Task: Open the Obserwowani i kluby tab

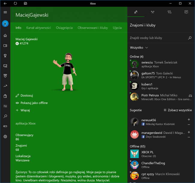Action: tap(93, 28)
